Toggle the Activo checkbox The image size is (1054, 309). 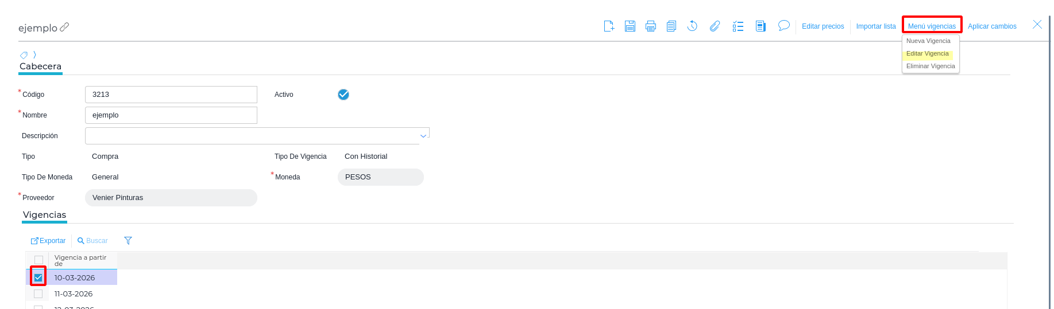(343, 95)
